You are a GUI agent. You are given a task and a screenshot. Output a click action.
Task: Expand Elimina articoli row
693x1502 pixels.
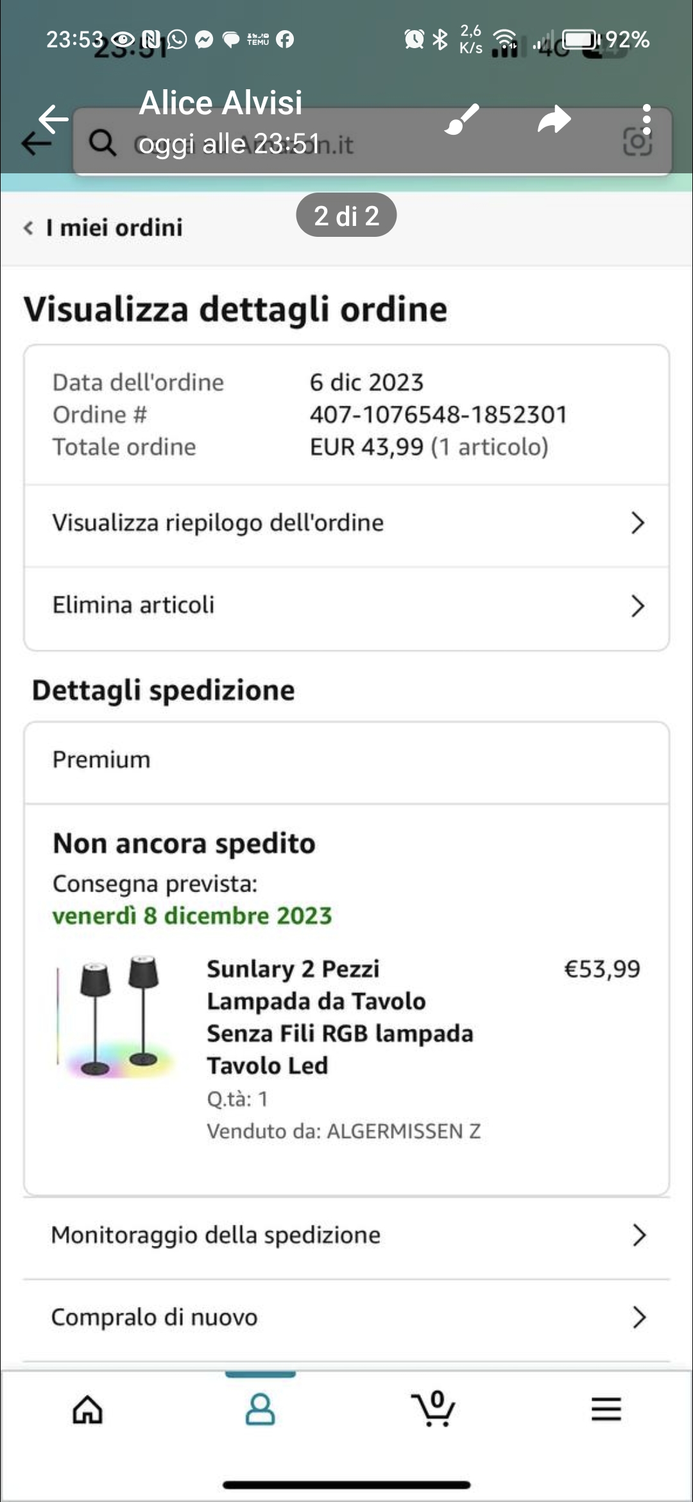pos(346,605)
